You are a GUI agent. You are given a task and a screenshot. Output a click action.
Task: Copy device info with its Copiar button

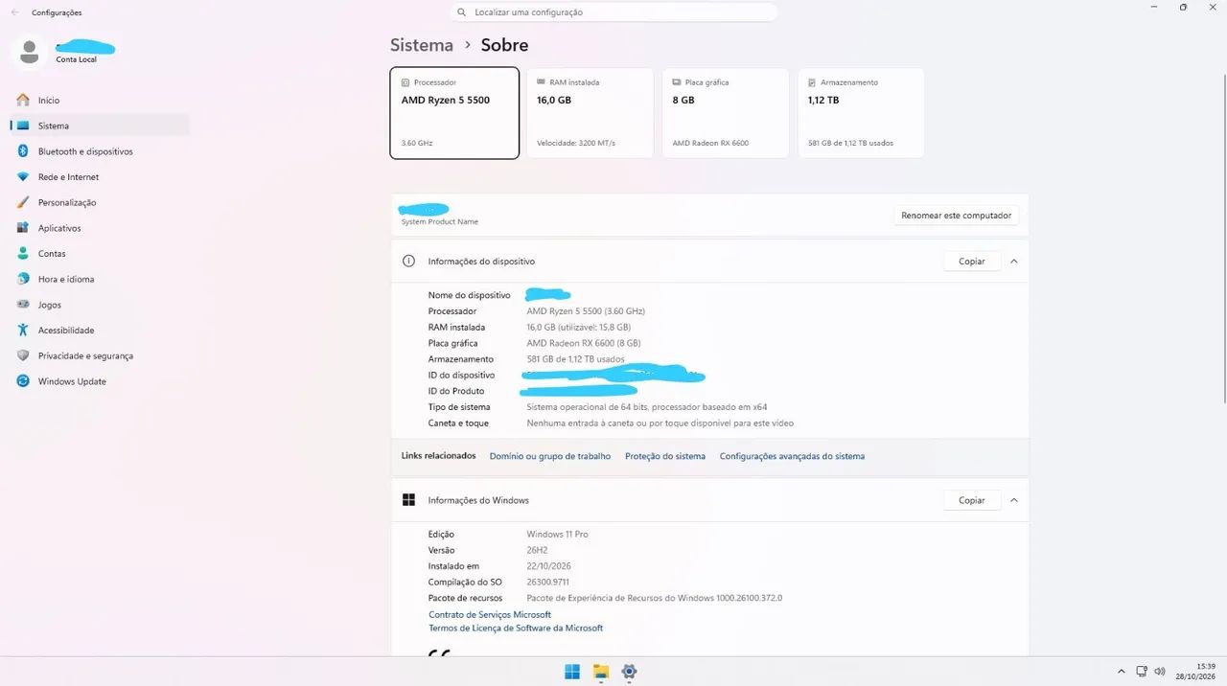(972, 262)
